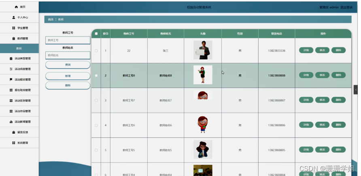Check the checkbox for row 2 教师姓名8
361x176 pixels.
click(x=96, y=76)
